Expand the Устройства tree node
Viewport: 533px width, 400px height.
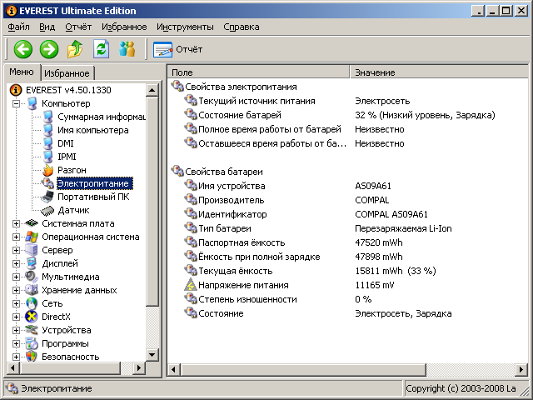pos(16,330)
